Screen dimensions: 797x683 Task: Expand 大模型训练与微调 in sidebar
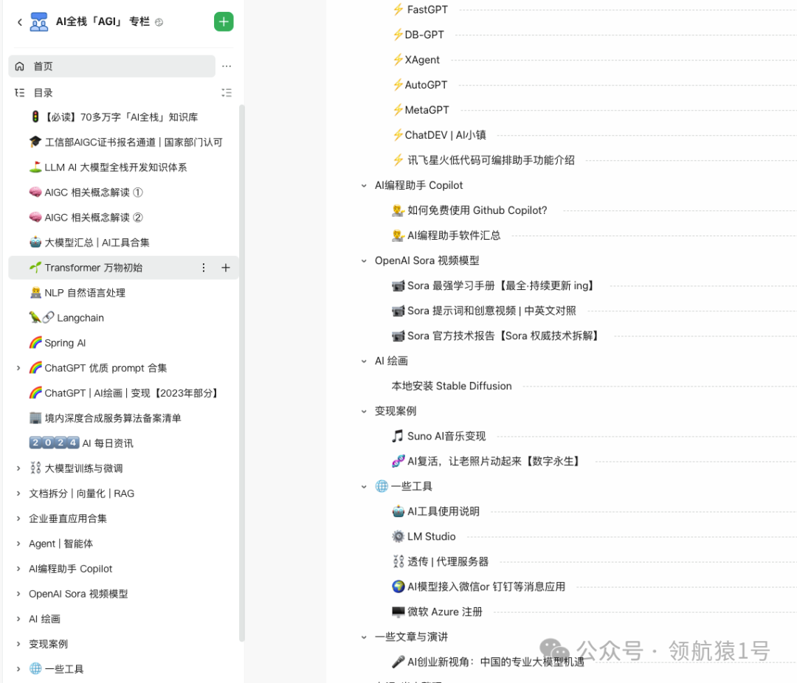pyautogui.click(x=18, y=468)
